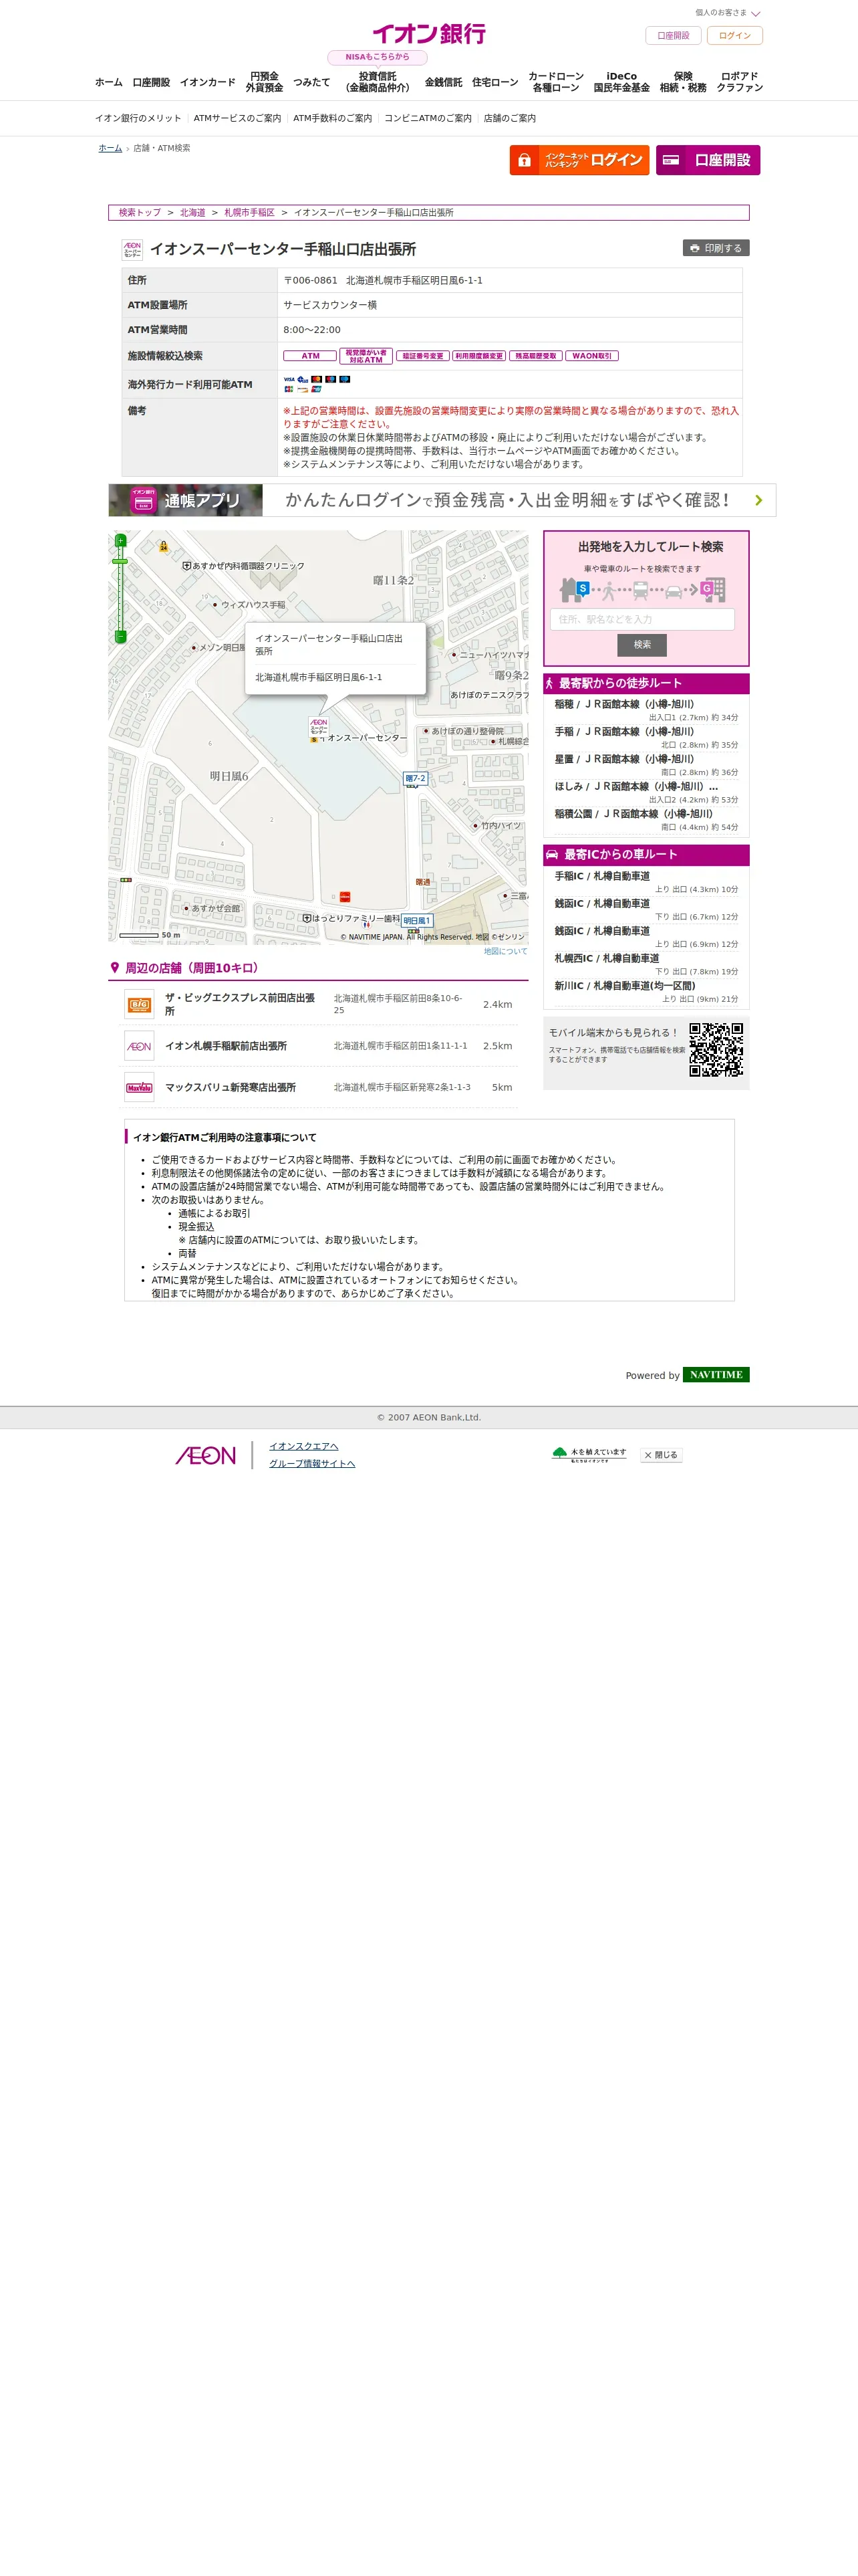Click the lock icon on internet banking login
Image resolution: width=858 pixels, height=2576 pixels.
(525, 160)
